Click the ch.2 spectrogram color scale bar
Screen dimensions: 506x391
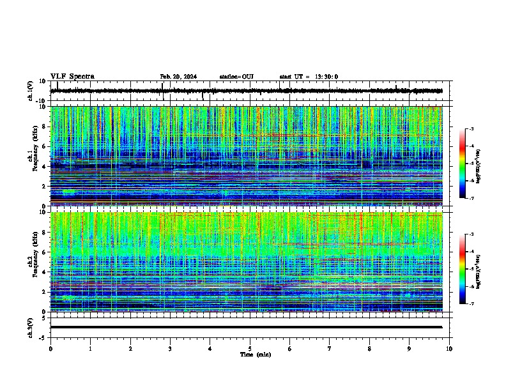(x=462, y=269)
